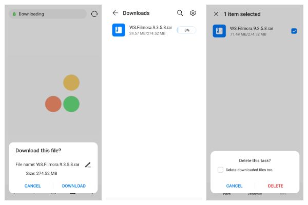The width and height of the screenshot is (308, 205).
Task: Click the 71.49 MB/274.52 MB size text
Action: (248, 34)
